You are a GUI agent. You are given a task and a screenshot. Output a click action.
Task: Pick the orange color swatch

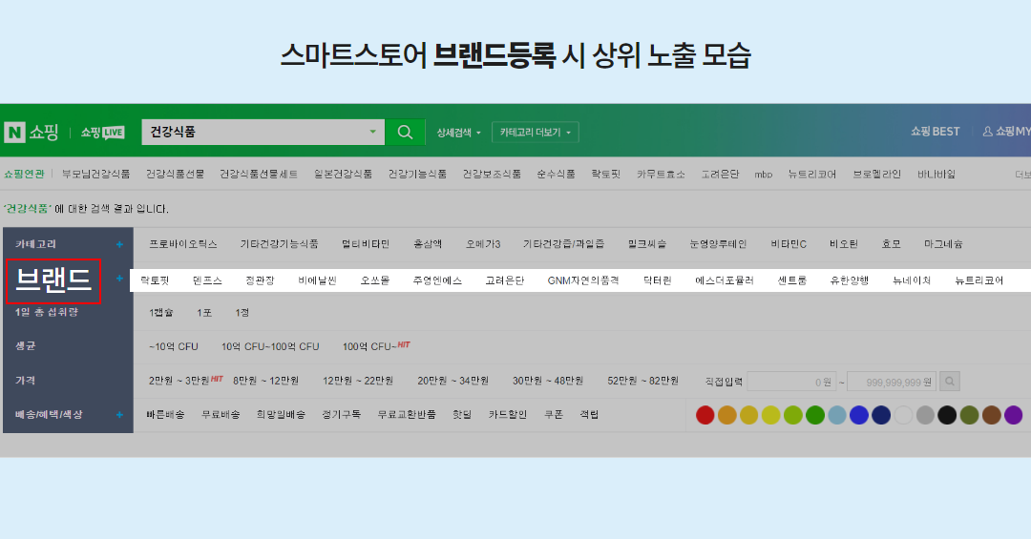pyautogui.click(x=727, y=415)
